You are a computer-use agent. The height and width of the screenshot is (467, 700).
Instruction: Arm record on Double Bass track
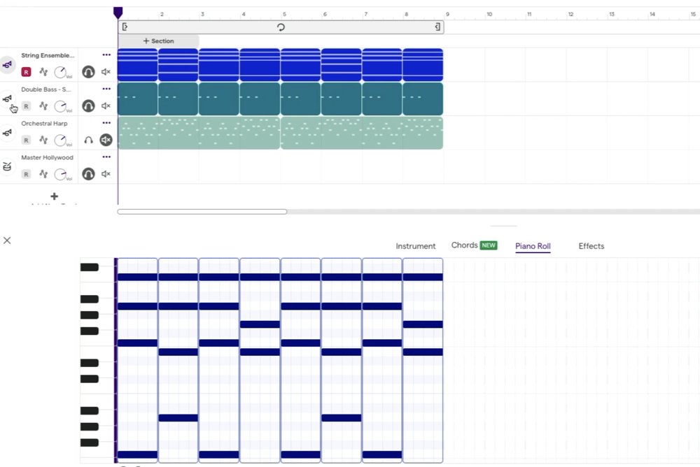coord(27,106)
